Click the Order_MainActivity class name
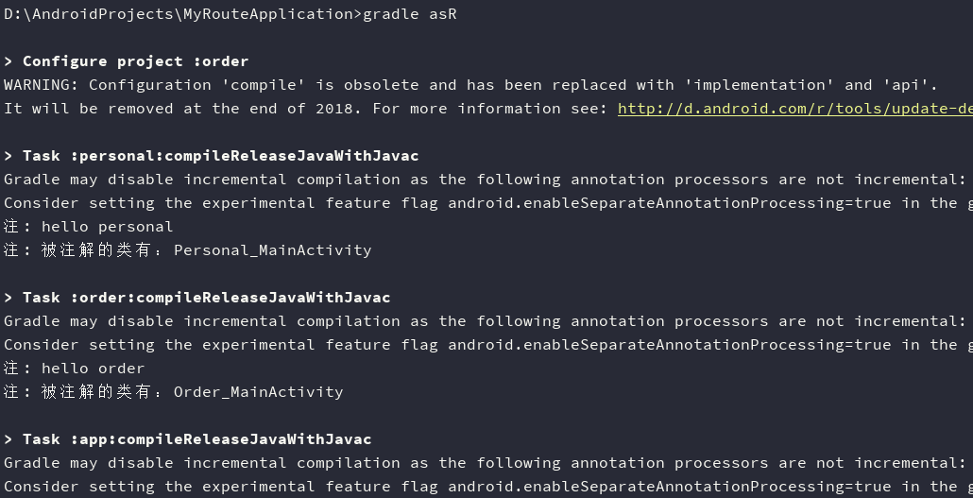 pyautogui.click(x=258, y=392)
